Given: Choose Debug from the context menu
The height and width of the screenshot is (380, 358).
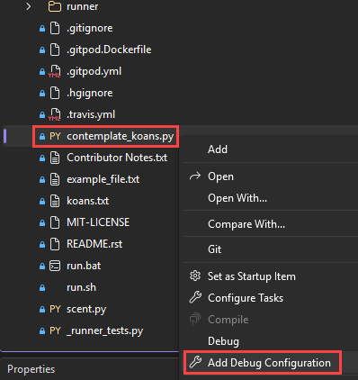Looking at the screenshot, I should (223, 341).
